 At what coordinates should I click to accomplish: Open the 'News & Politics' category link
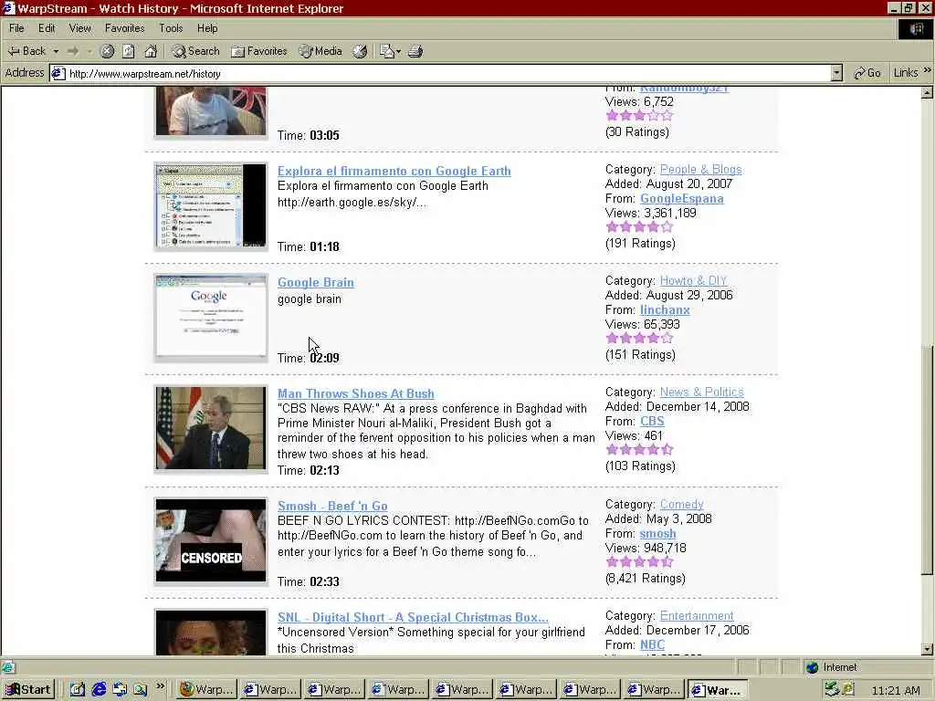point(701,392)
